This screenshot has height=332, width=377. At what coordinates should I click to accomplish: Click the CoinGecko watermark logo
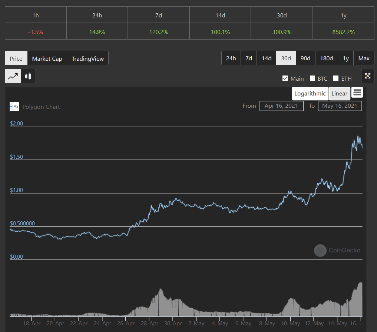[320, 251]
